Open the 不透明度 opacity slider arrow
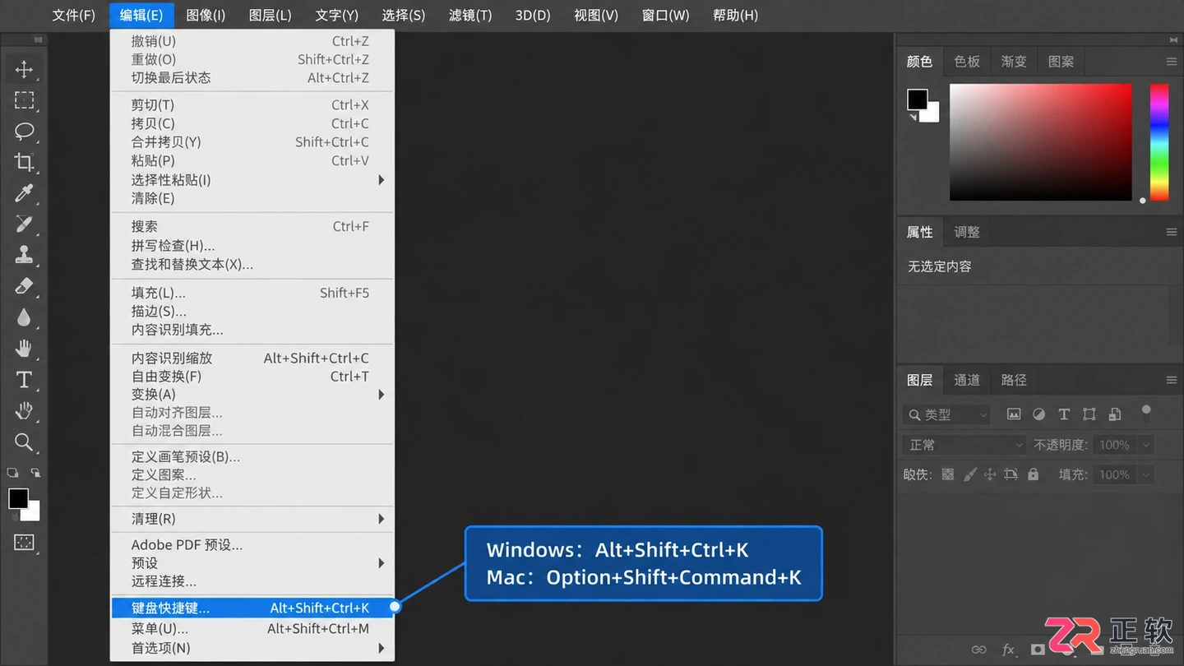Screen dimensions: 1184x666 tap(1145, 445)
